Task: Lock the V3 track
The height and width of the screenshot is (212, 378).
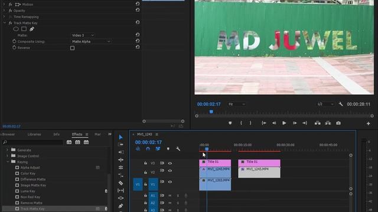Action: point(145,163)
